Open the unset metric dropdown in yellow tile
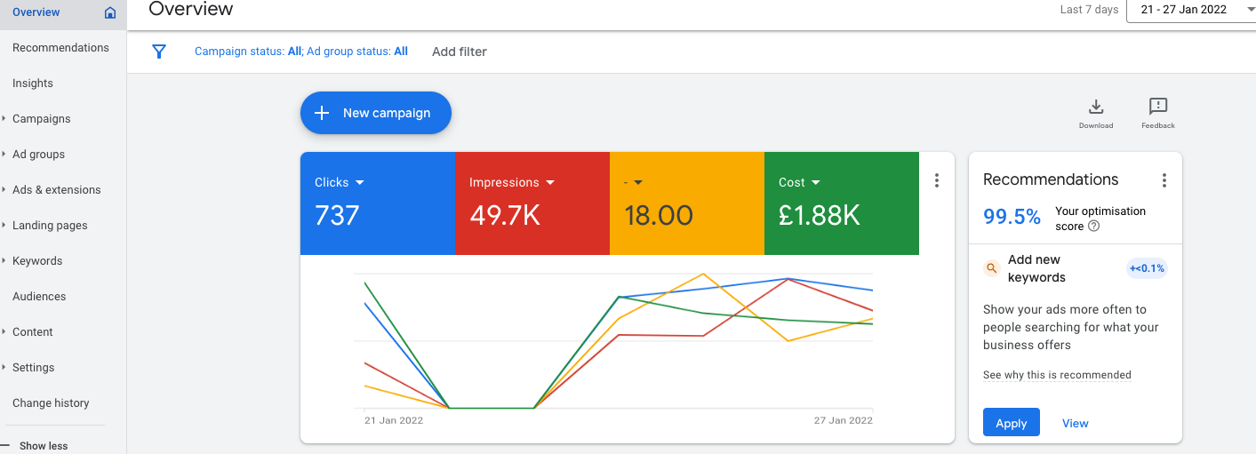This screenshot has height=454, width=1256. tap(638, 182)
